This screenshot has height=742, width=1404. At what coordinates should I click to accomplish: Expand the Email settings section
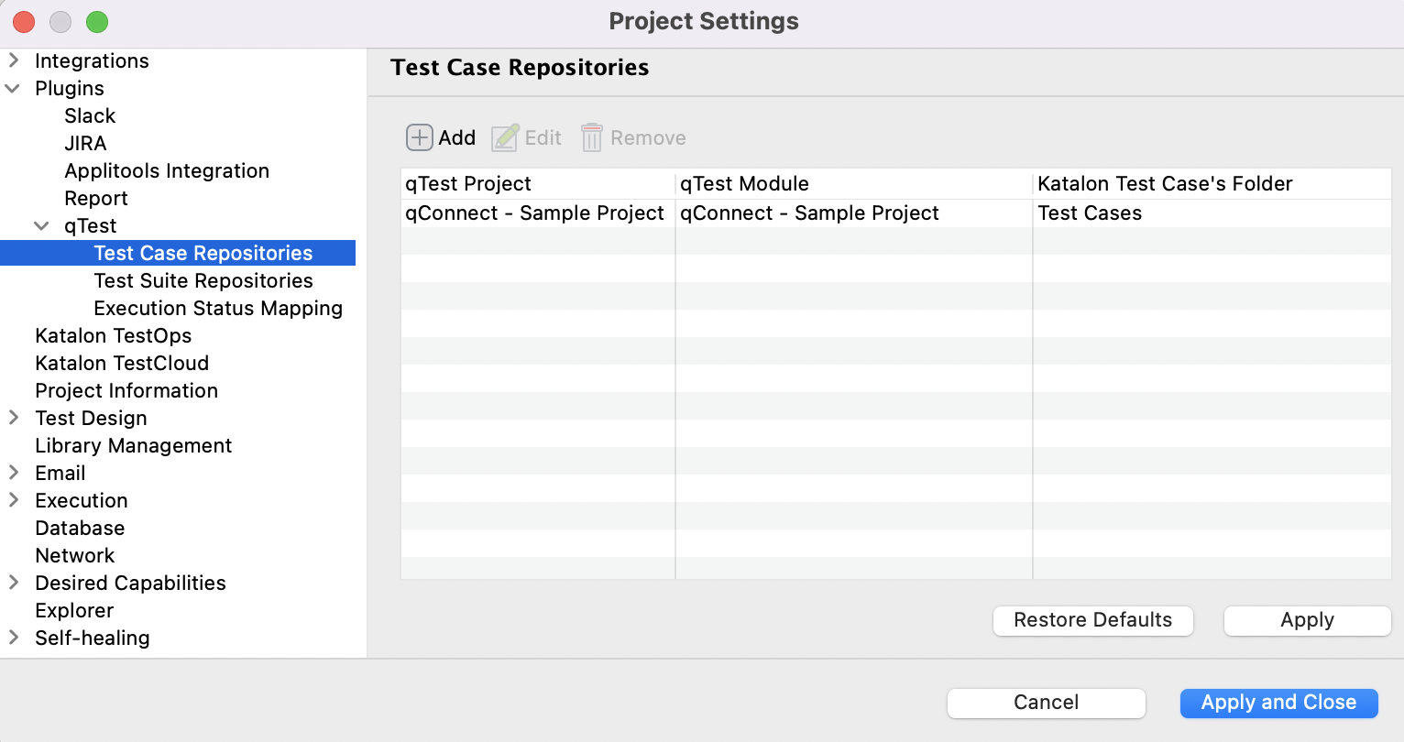click(14, 473)
